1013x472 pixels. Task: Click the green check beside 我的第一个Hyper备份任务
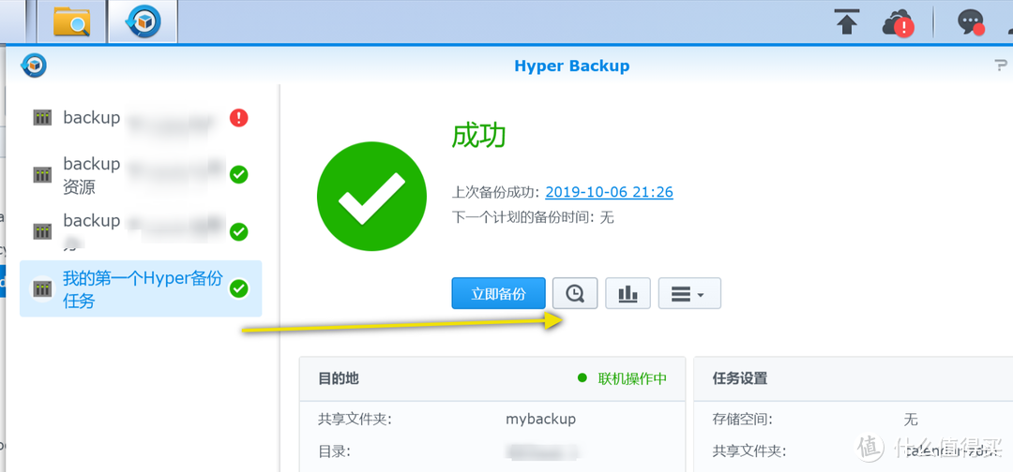click(x=239, y=288)
